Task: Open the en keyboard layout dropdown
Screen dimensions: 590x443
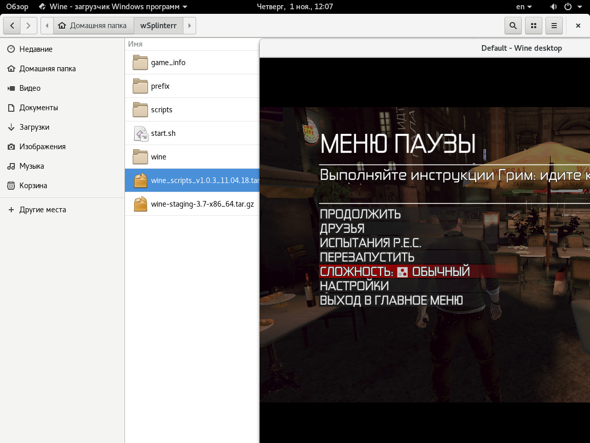Action: (524, 6)
